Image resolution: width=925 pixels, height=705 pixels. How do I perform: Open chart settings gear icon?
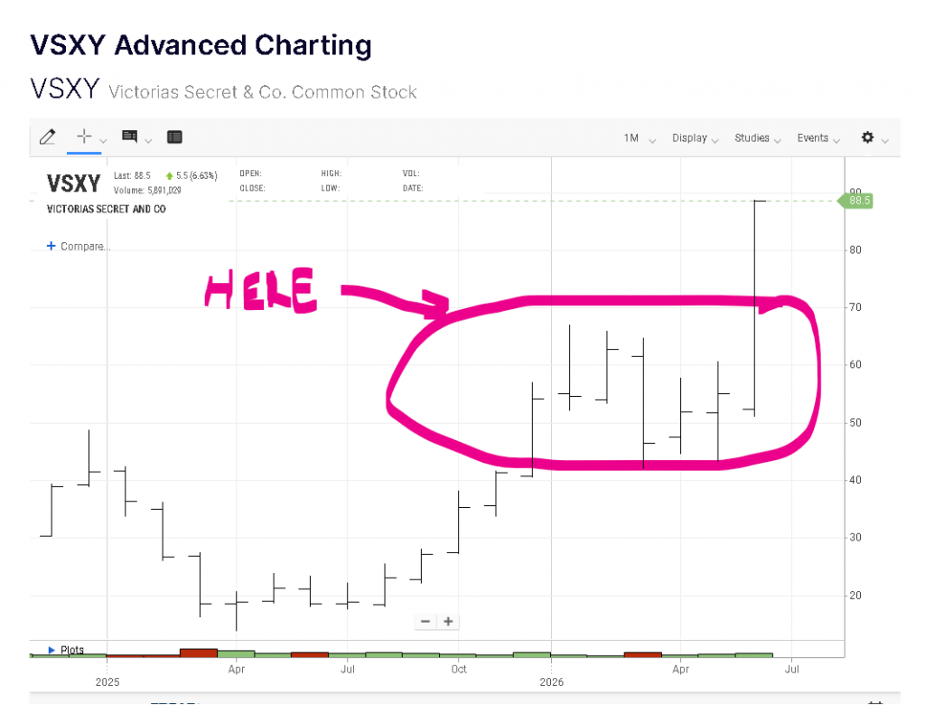point(867,137)
